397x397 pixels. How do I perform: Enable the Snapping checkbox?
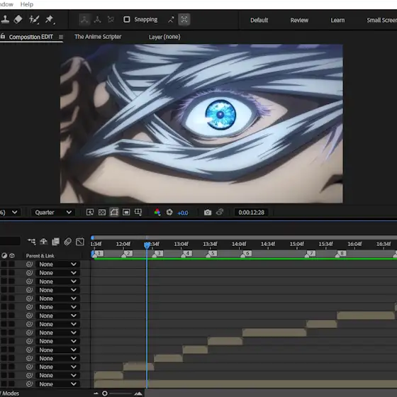pos(127,20)
